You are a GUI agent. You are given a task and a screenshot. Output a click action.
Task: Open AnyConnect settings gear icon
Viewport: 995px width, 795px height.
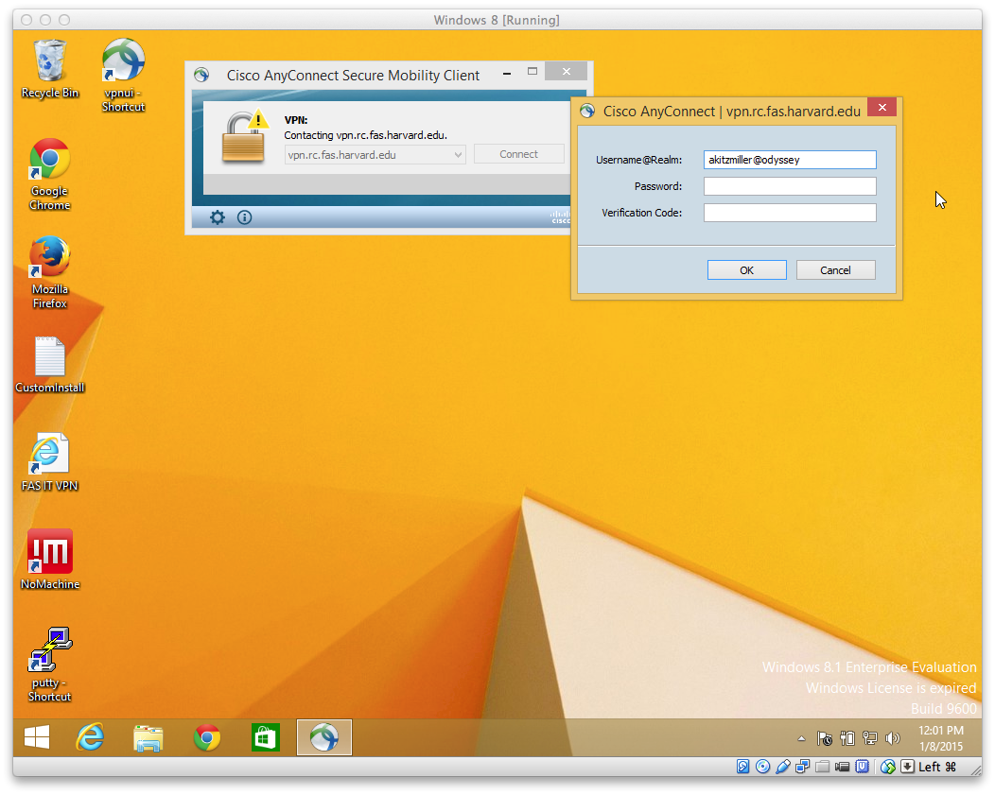click(x=217, y=217)
